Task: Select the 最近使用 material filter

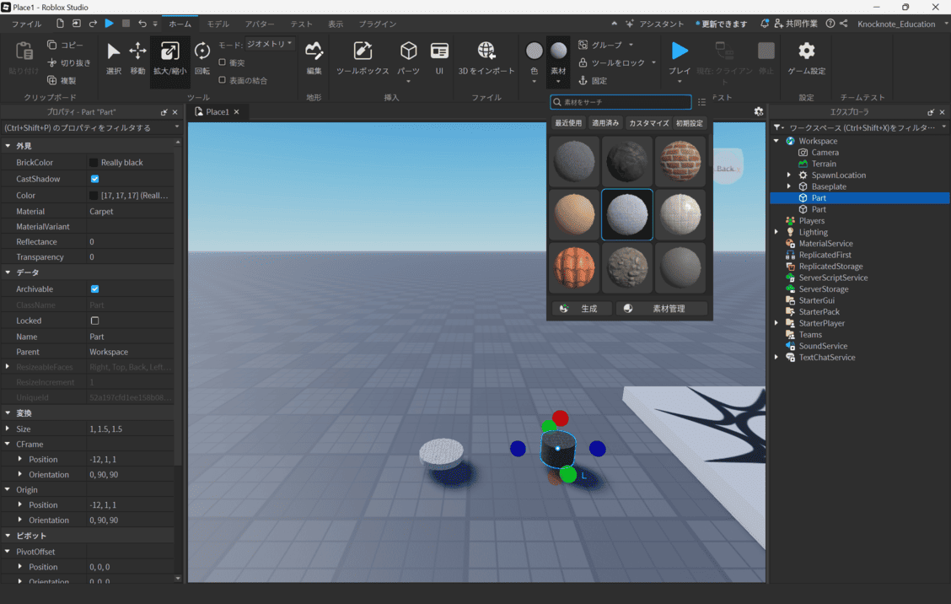Action: click(x=568, y=122)
